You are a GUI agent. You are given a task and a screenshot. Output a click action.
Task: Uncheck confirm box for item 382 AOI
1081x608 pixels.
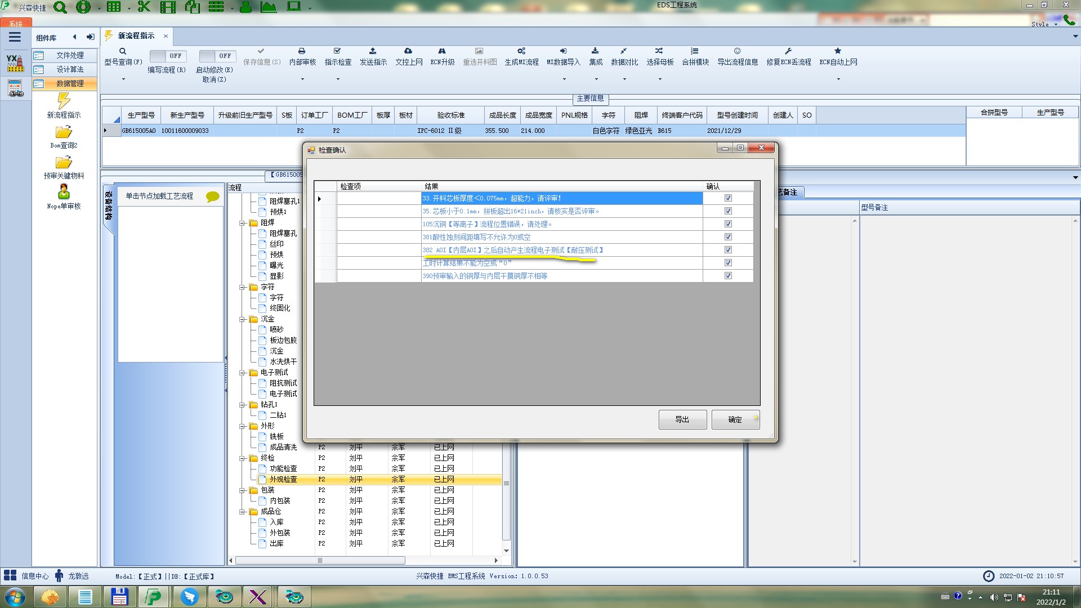pos(728,250)
